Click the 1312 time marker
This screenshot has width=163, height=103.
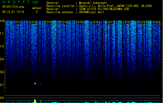(33, 22)
